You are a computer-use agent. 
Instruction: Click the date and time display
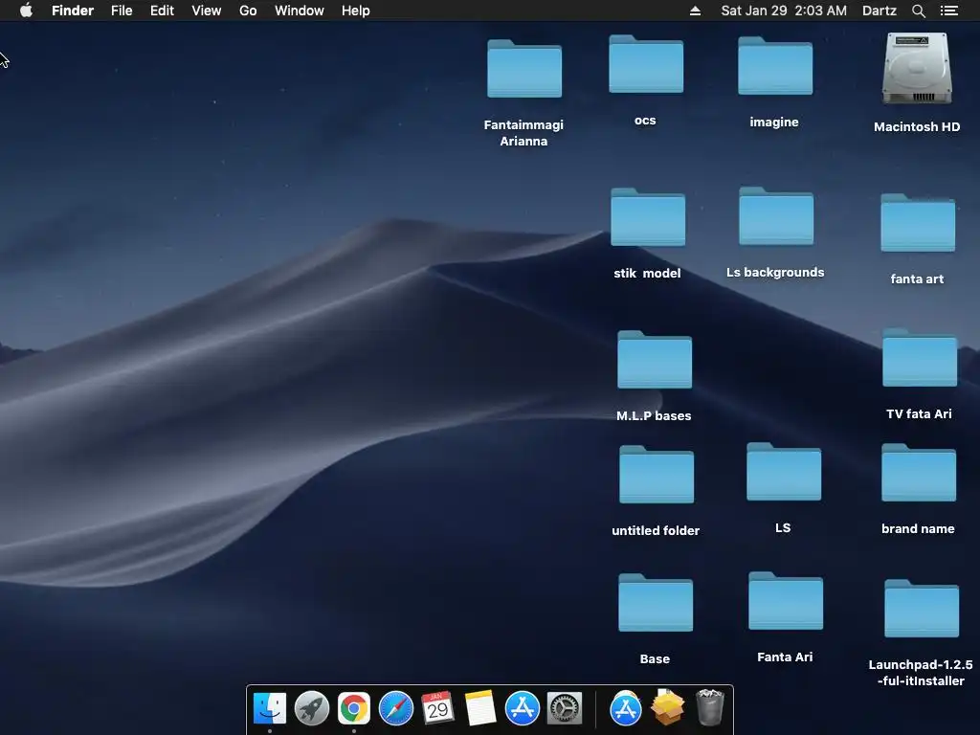[784, 11]
